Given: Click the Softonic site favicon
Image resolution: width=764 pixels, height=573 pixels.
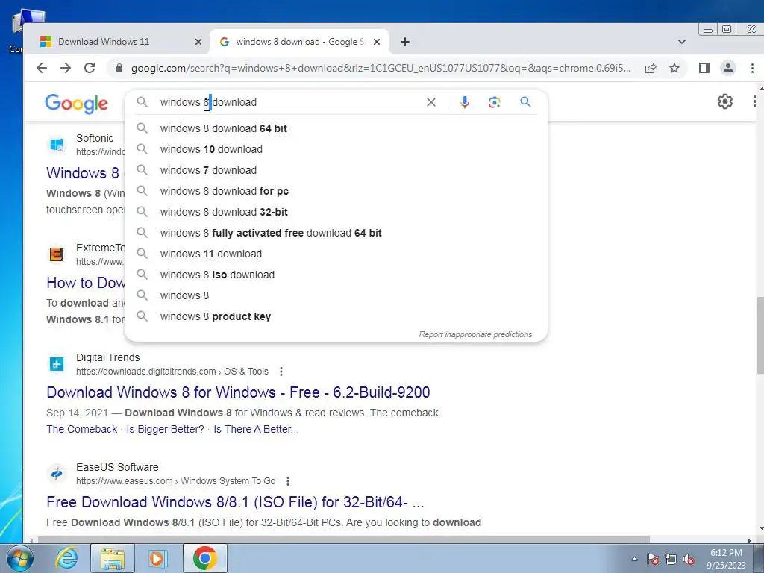Looking at the screenshot, I should [x=57, y=145].
